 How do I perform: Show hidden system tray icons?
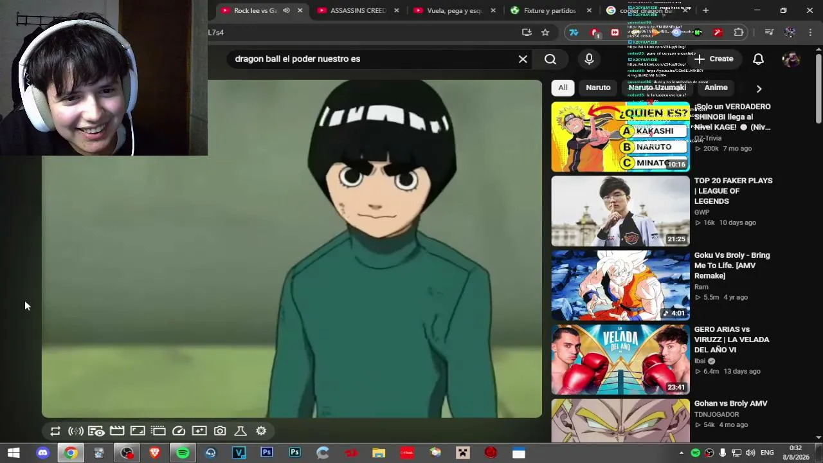682,453
